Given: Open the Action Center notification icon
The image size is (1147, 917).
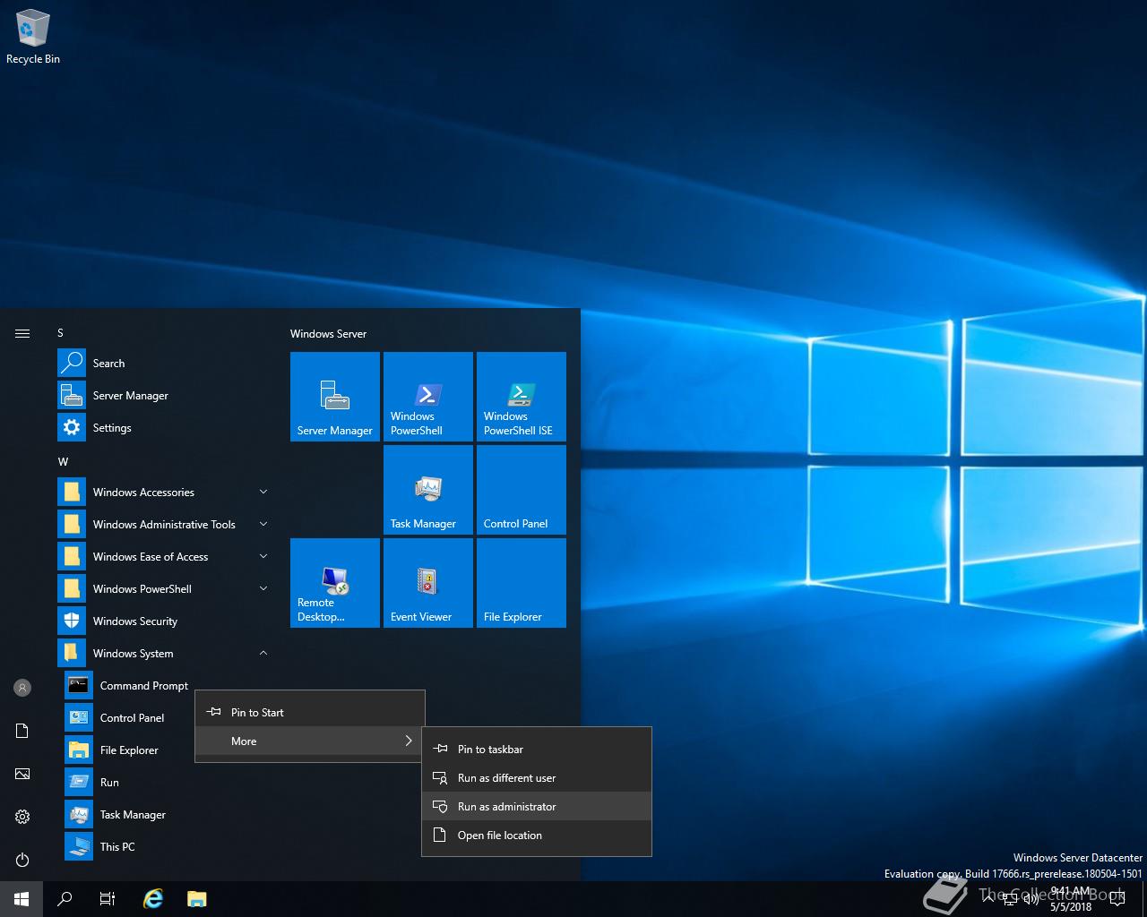Looking at the screenshot, I should tap(1117, 899).
